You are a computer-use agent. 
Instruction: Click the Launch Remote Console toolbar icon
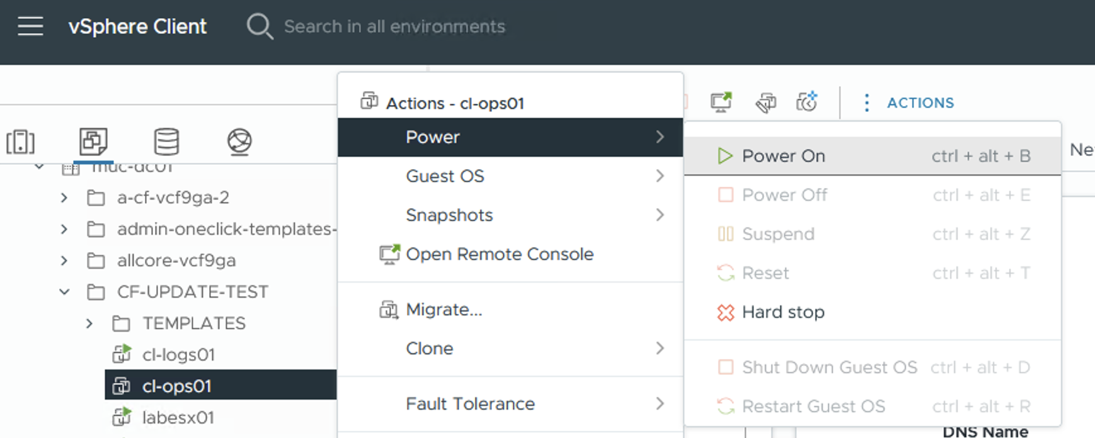pyautogui.click(x=721, y=102)
